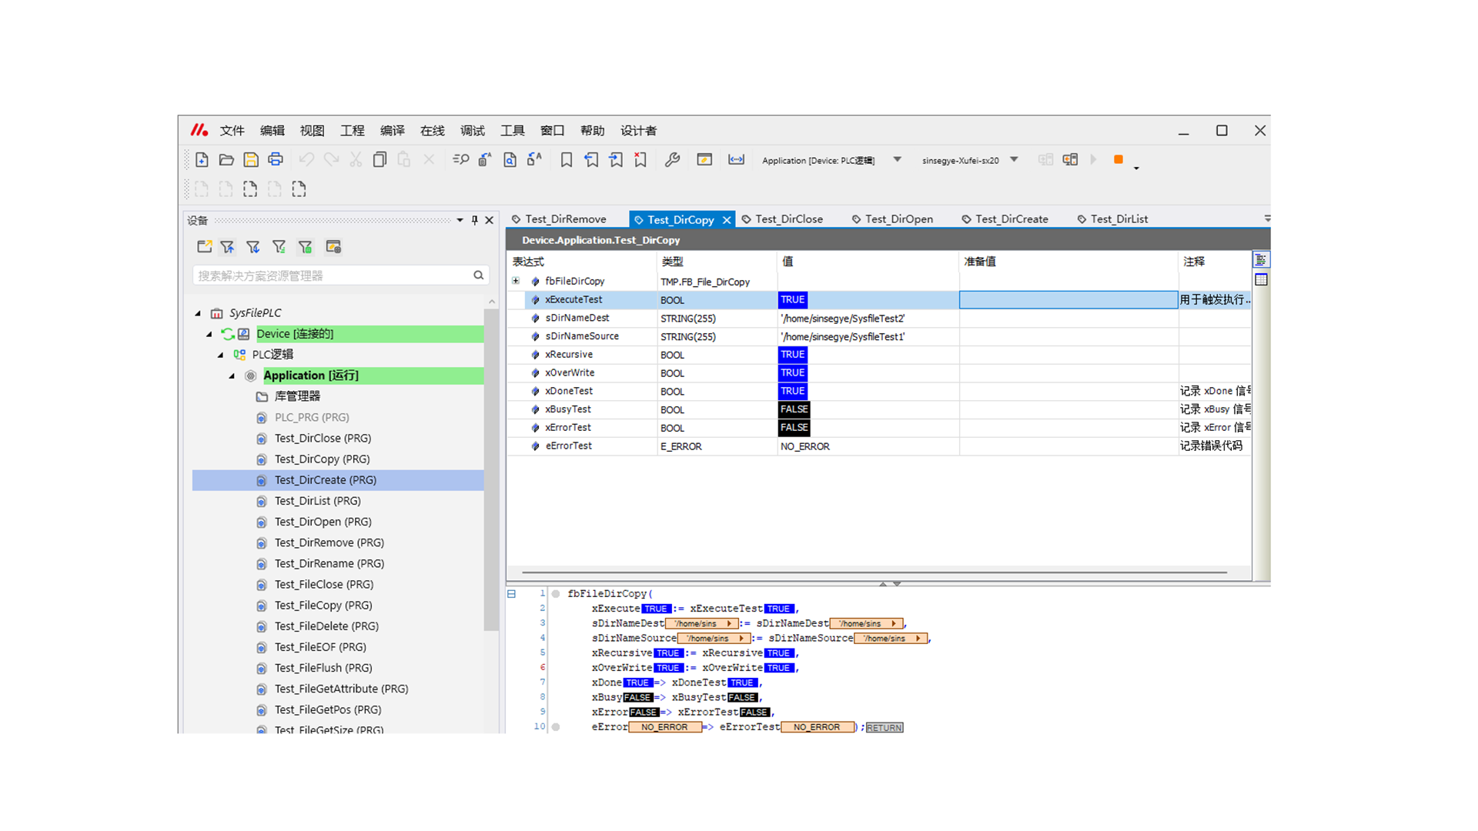Image resolution: width=1478 pixels, height=831 pixels.
Task: Click the RETURN marker in code line 10
Action: 884,727
